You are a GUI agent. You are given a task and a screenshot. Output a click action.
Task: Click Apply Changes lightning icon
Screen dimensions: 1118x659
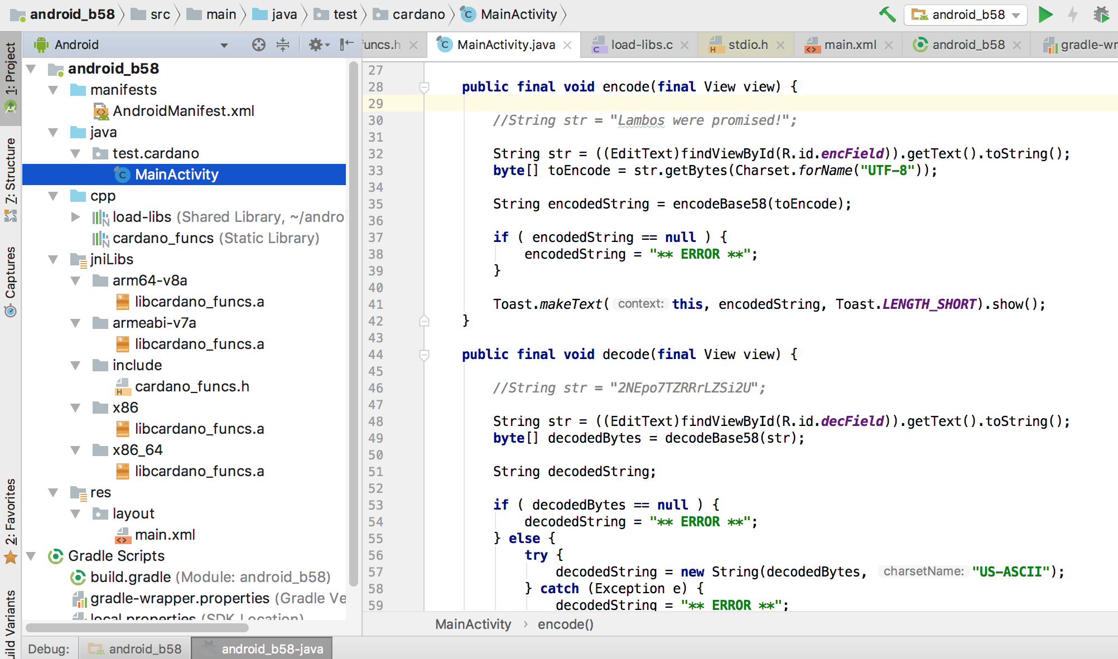[x=1072, y=14]
